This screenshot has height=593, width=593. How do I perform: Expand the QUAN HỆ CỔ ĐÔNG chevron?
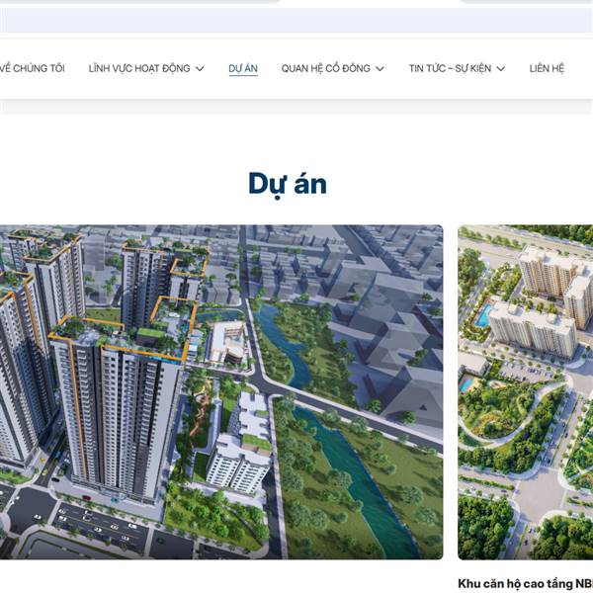pyautogui.click(x=380, y=69)
